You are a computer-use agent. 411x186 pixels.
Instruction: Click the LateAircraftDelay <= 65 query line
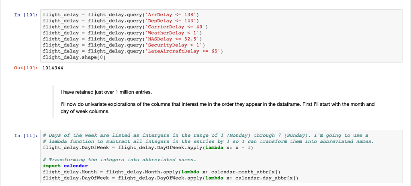tap(132, 51)
